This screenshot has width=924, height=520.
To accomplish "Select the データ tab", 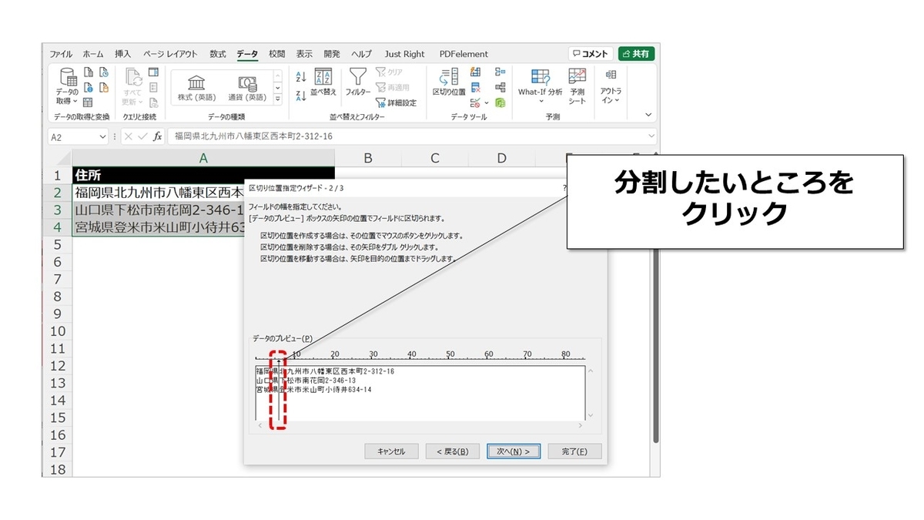I will coord(247,54).
